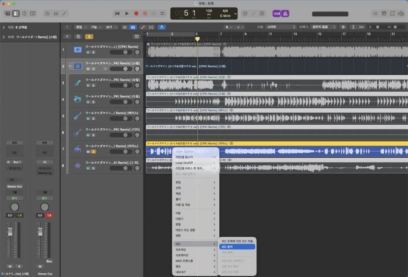This screenshot has width=408, height=277.
Task: Disable the yellow Solo button on track 7
Action: click(93, 151)
